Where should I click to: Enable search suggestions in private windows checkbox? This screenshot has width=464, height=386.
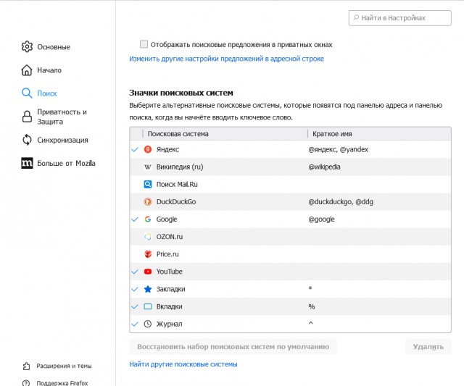point(144,44)
